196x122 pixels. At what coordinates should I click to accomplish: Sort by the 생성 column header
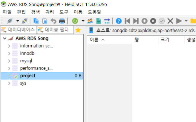pyautogui.click(x=190, y=40)
